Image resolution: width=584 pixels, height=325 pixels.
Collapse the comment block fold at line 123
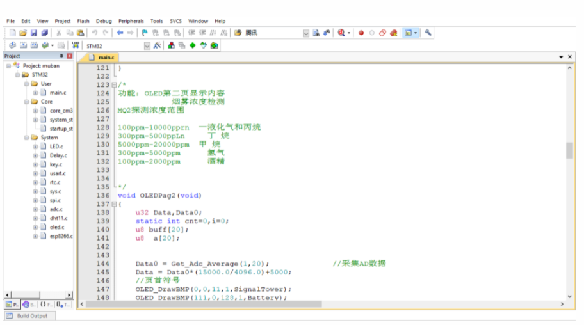tap(115, 85)
